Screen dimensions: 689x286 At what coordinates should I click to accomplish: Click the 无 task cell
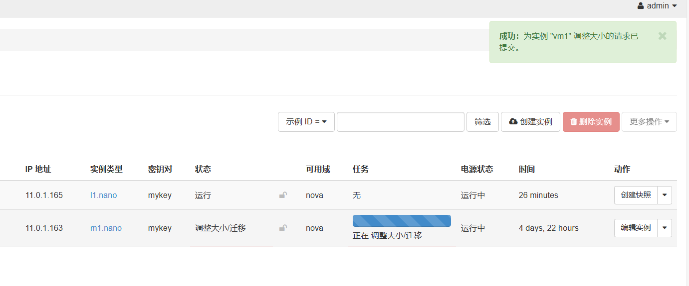(x=357, y=195)
